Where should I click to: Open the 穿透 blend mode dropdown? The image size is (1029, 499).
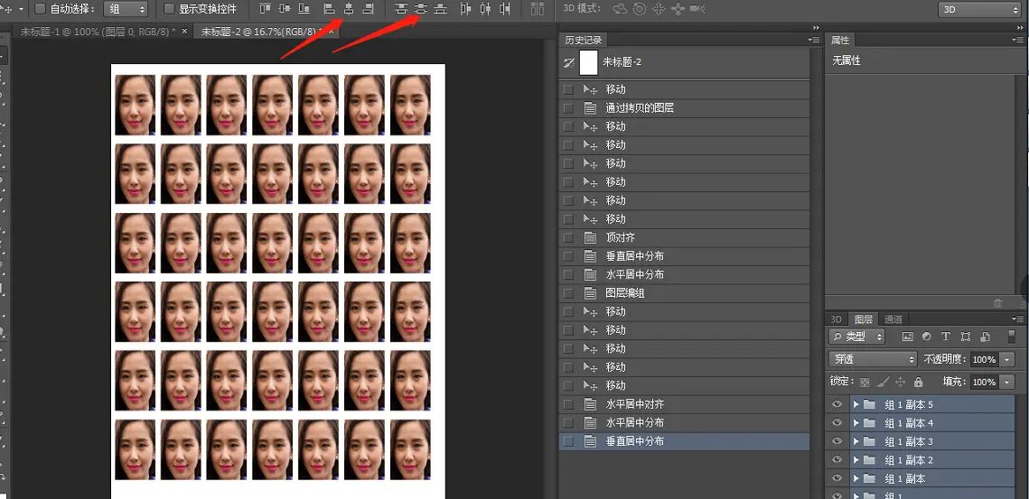point(873,359)
